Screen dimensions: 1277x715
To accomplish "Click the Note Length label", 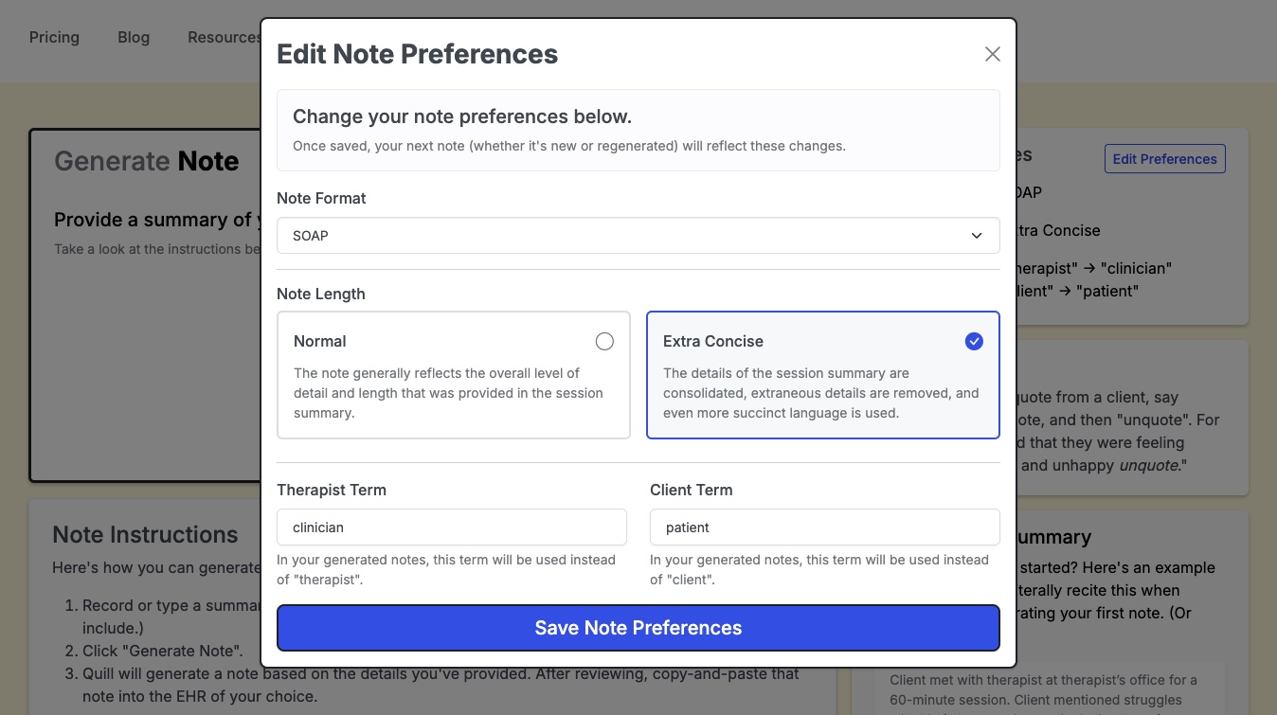I will (x=321, y=294).
